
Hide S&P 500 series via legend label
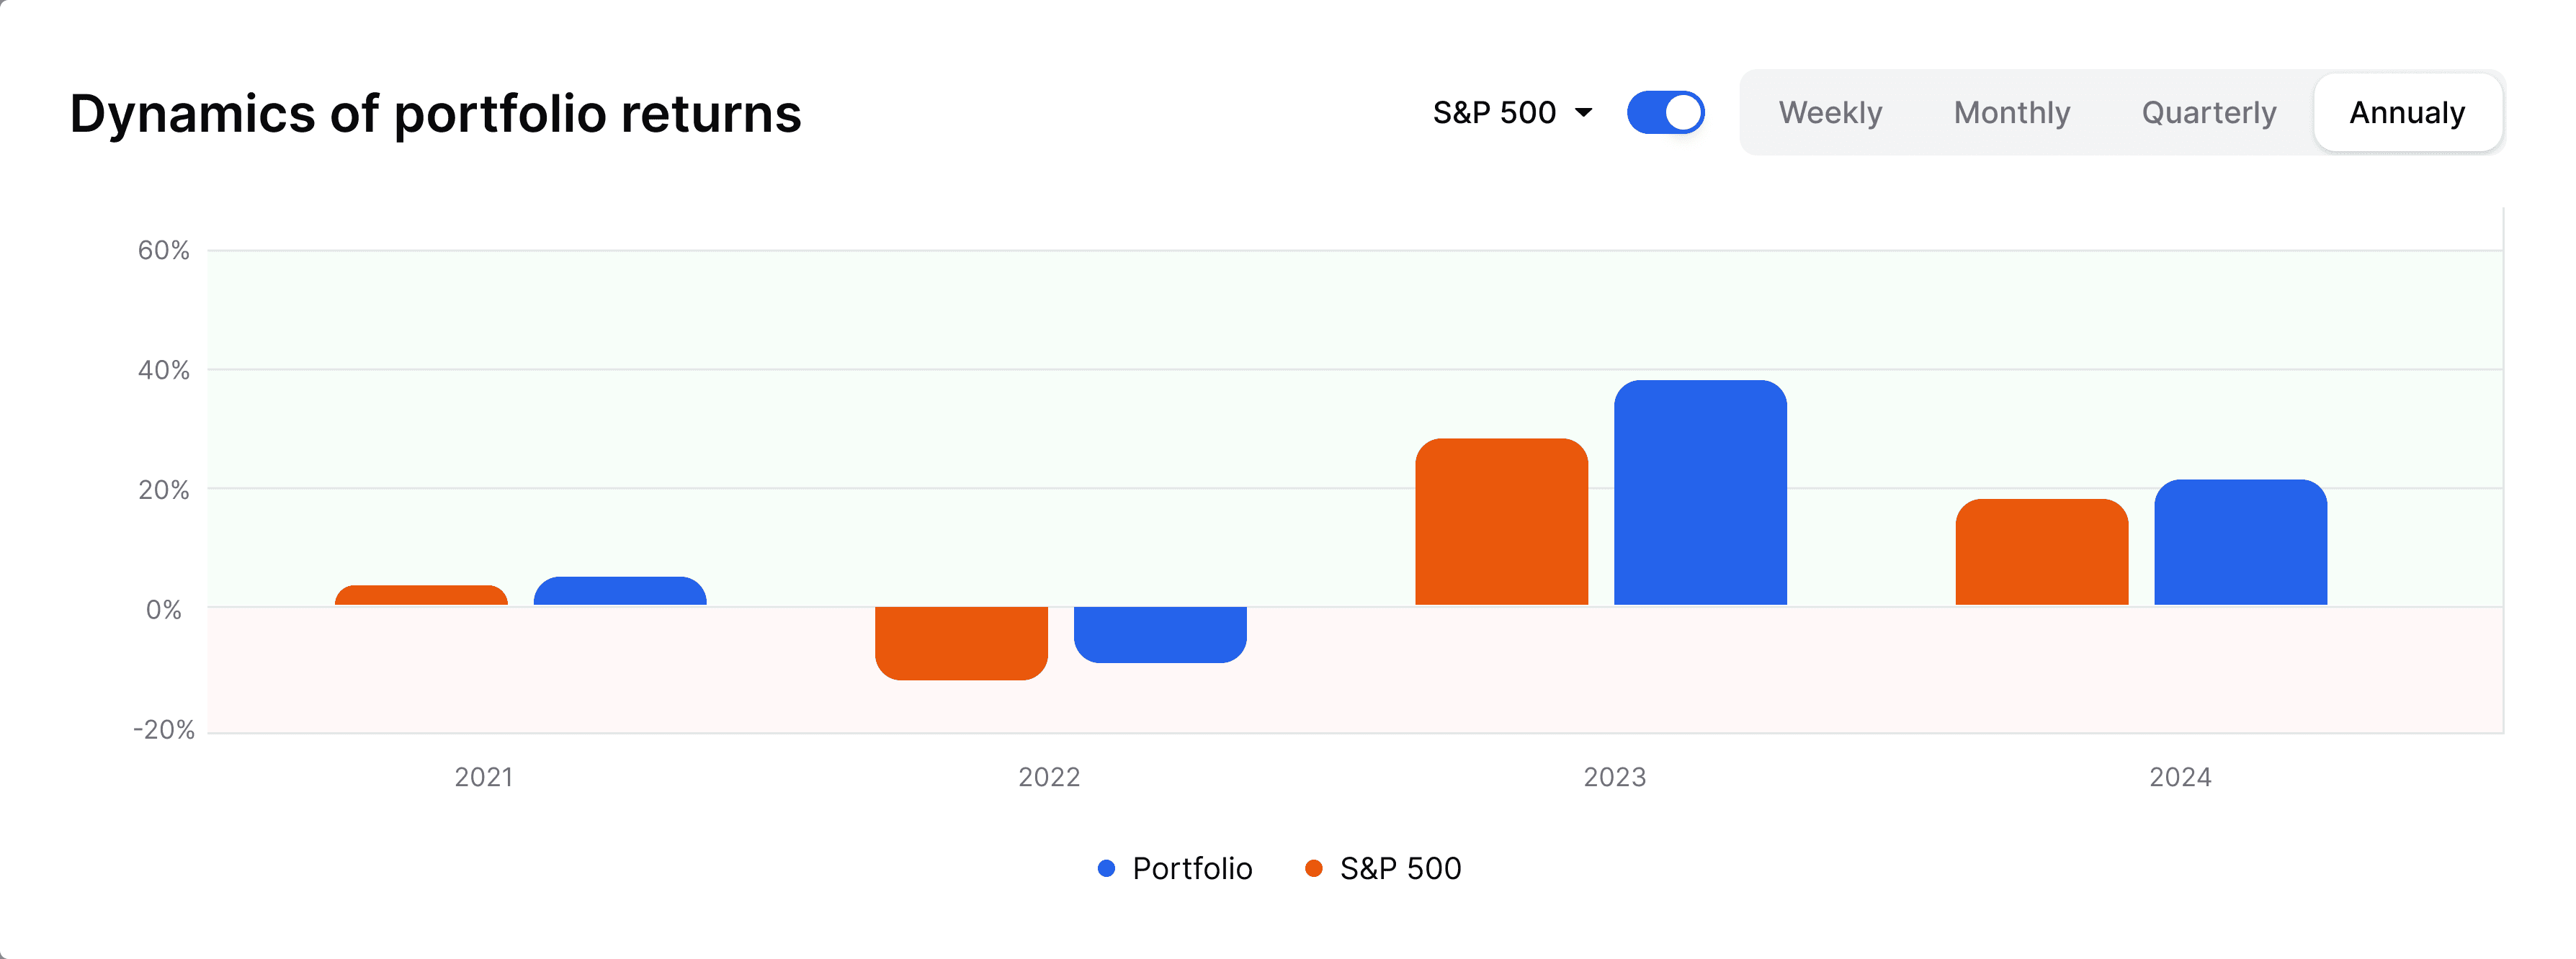point(1400,868)
